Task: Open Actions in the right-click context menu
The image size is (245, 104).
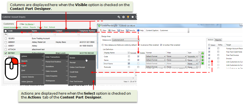Action: point(32,56)
